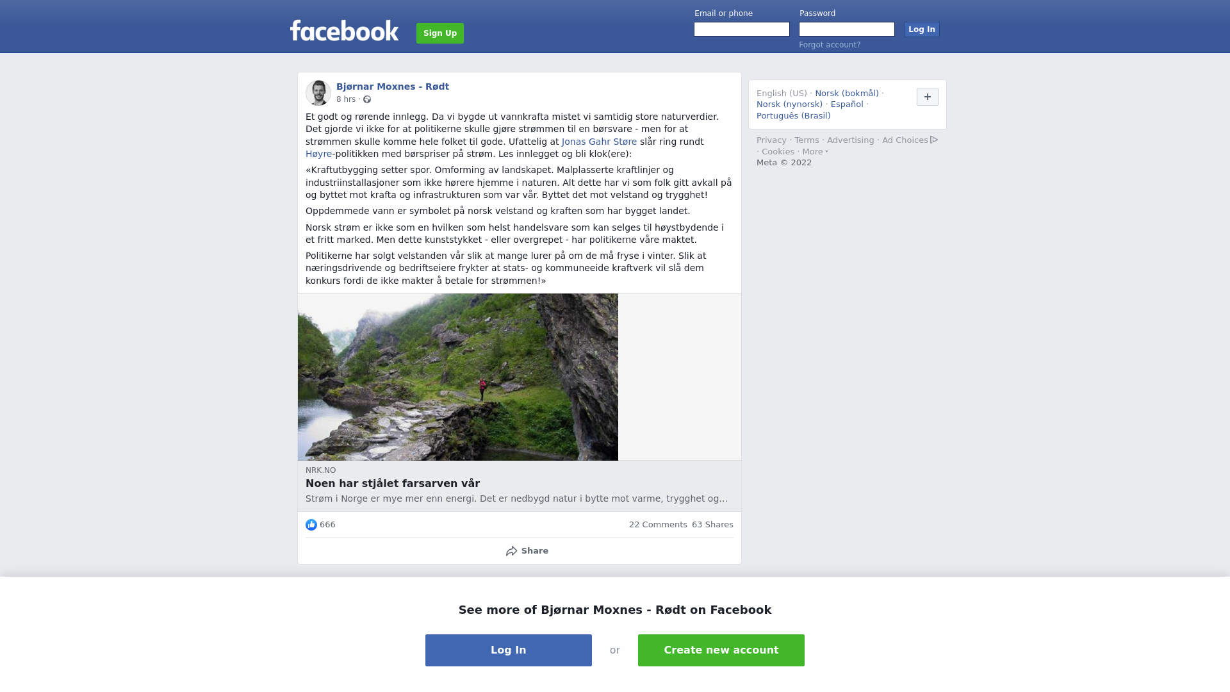Image resolution: width=1230 pixels, height=692 pixels.
Task: Click the Create new account button
Action: coord(721,650)
